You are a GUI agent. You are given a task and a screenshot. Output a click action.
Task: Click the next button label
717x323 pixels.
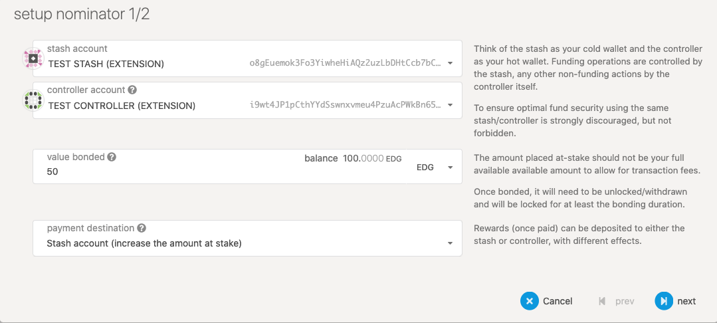click(x=686, y=301)
